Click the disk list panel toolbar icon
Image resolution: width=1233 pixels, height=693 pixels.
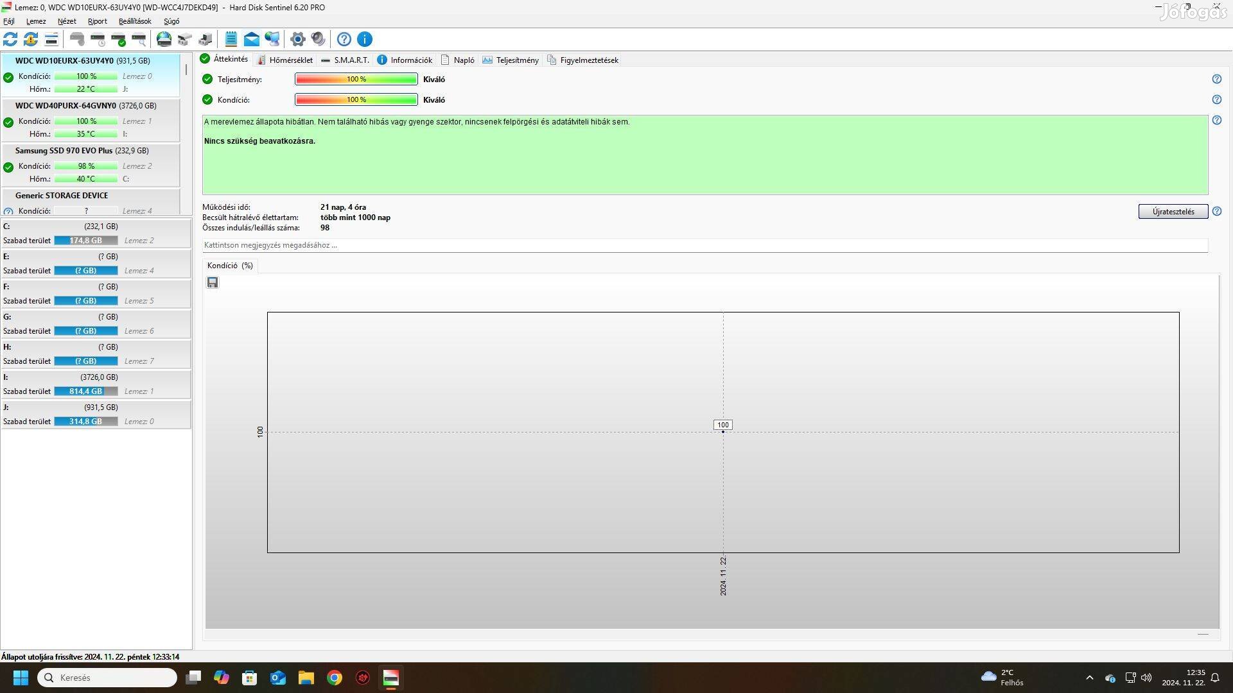(51, 39)
